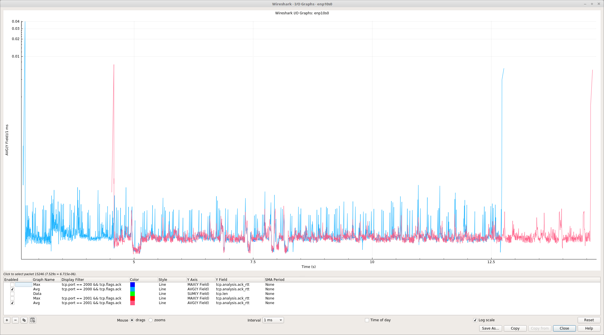Click the add new graph plus icon
The height and width of the screenshot is (335, 604).
click(7, 320)
